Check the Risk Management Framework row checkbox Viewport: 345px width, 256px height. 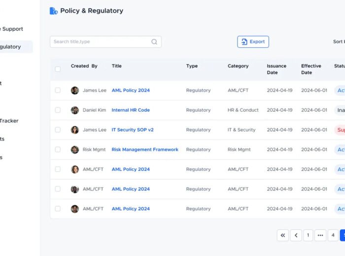58,150
